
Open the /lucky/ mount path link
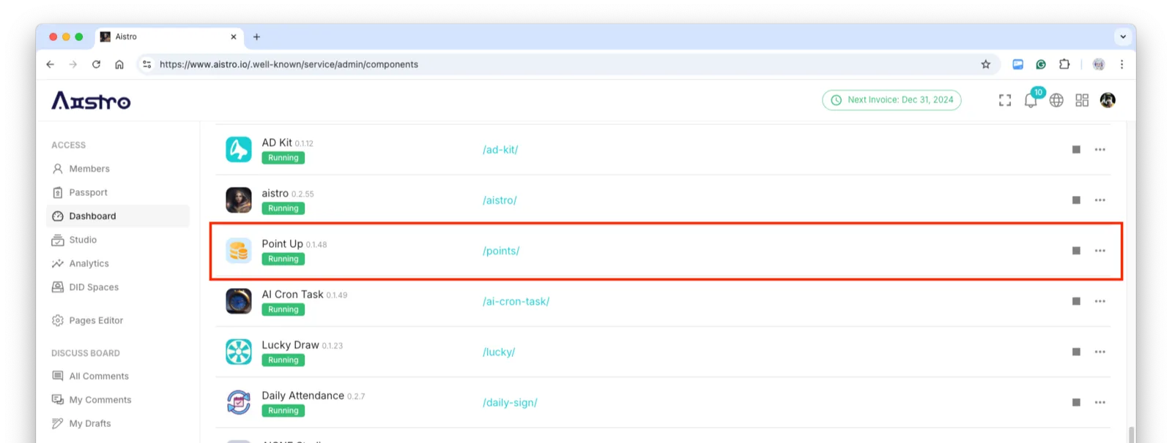499,352
